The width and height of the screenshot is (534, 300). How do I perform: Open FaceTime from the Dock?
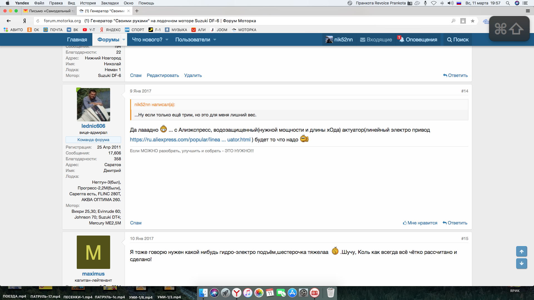click(281, 292)
